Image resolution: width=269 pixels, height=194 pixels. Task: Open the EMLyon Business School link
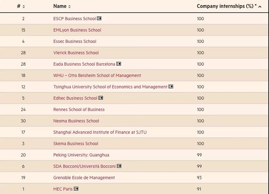tap(77, 30)
